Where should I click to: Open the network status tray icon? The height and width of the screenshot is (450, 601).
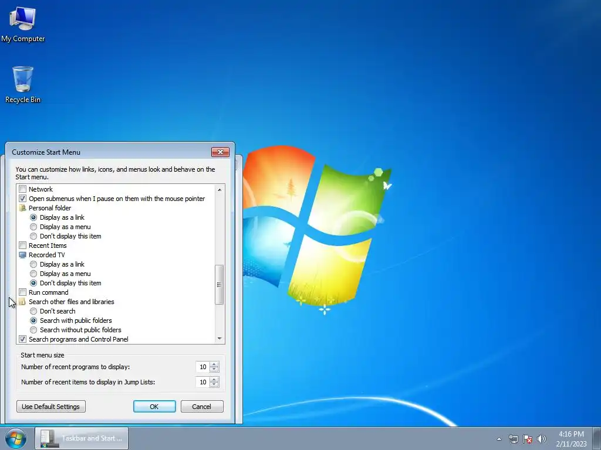click(x=513, y=439)
